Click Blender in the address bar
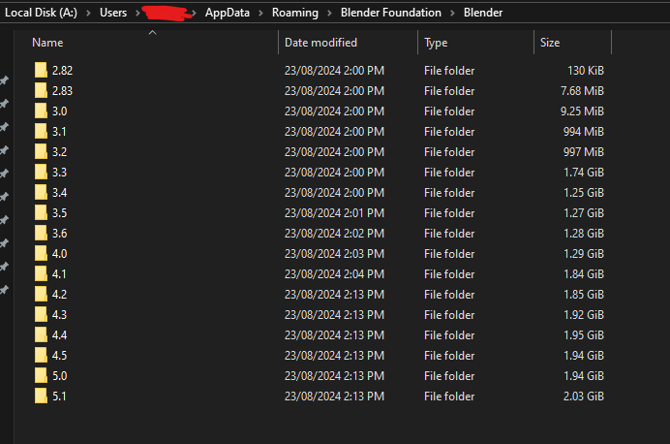670x444 pixels. coord(483,13)
